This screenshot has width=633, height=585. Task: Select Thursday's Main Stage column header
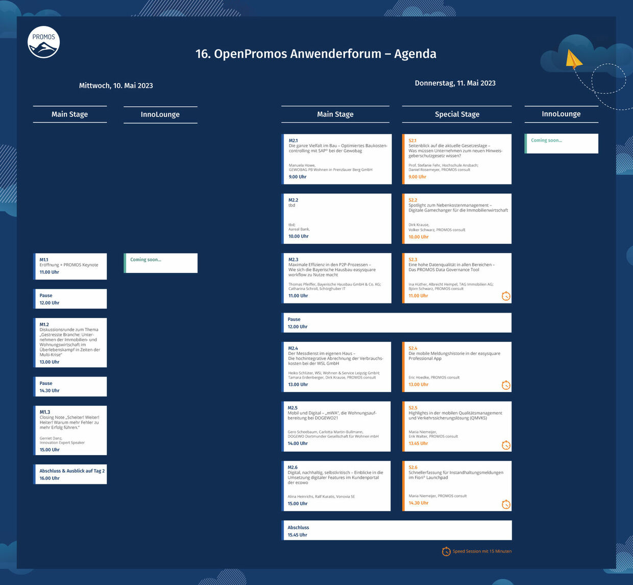pos(335,114)
